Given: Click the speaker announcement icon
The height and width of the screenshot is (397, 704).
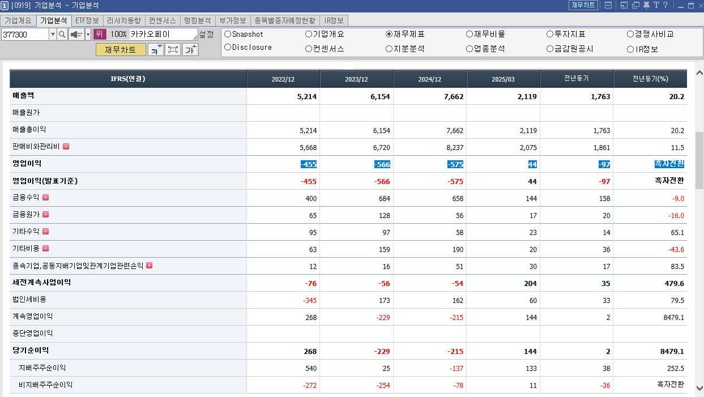Looking at the screenshot, I should 76,35.
